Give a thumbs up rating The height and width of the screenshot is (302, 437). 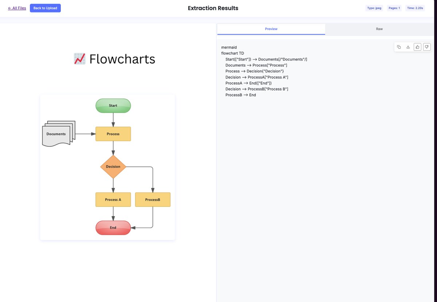(418, 47)
